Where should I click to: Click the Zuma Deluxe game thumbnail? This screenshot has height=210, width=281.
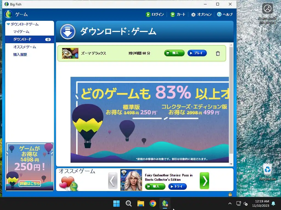tap(70, 53)
